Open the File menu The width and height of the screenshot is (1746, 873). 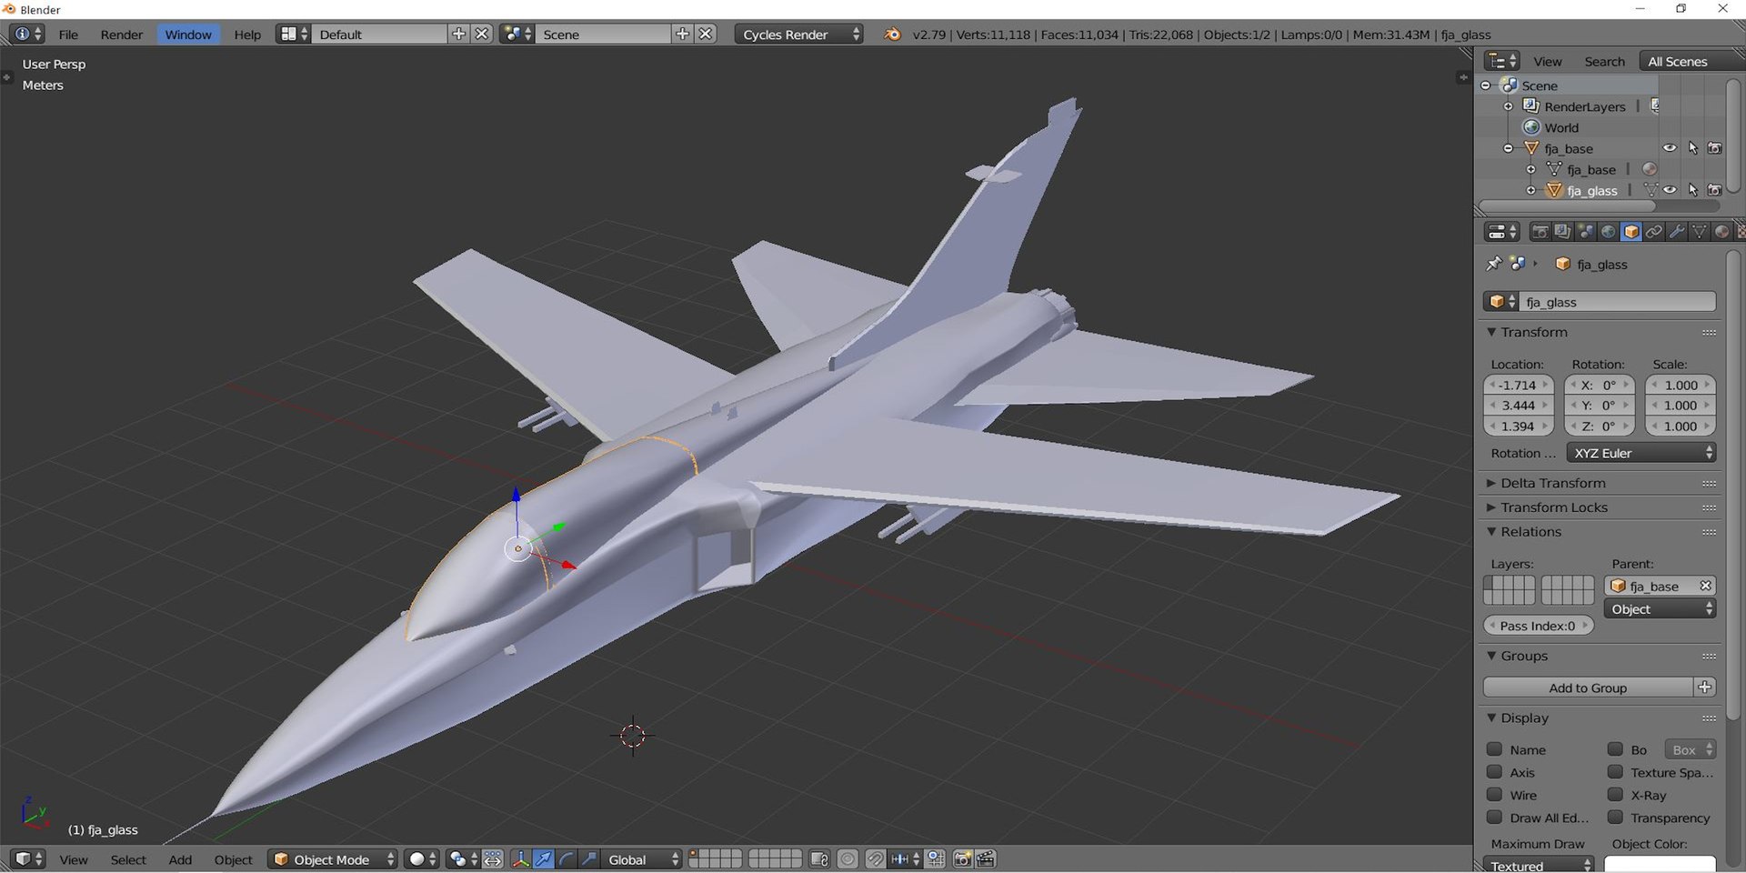point(68,35)
